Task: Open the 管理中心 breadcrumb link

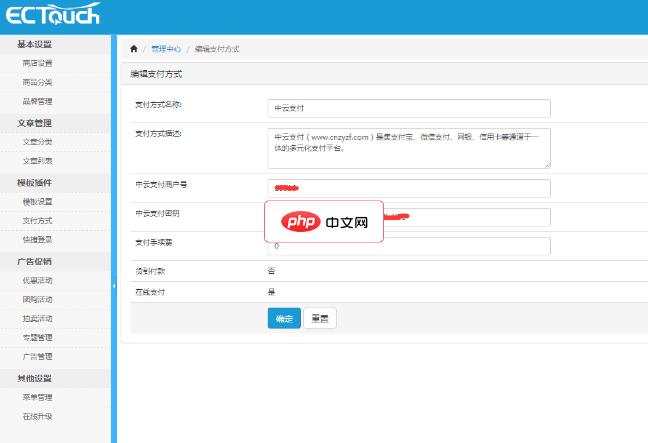Action: (166, 49)
